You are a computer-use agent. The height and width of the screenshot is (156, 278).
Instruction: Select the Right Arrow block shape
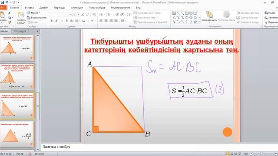(187, 17)
